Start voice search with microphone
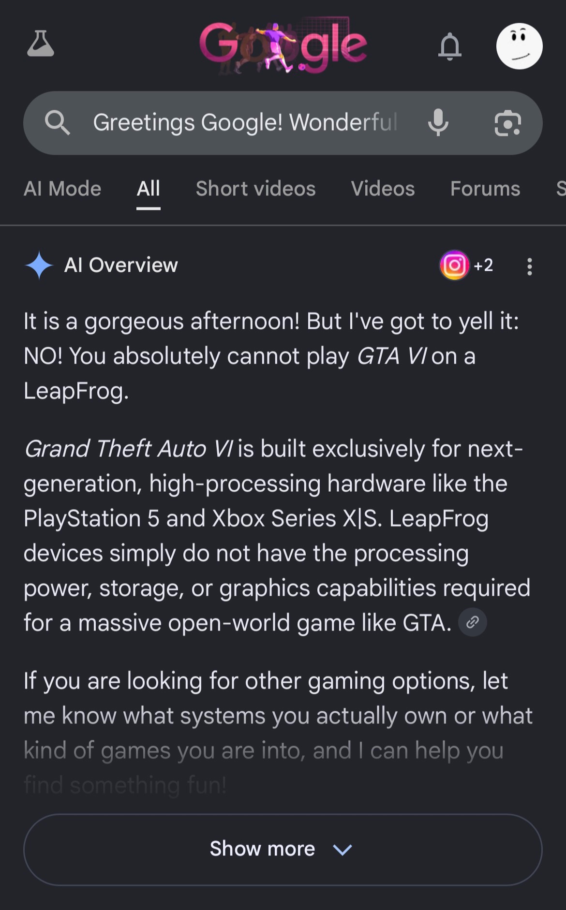The image size is (566, 910). (438, 122)
